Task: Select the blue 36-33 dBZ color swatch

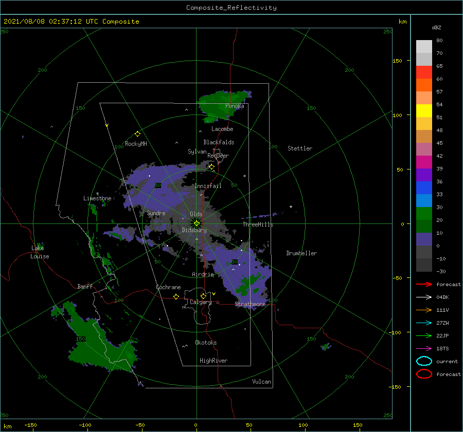Action: click(424, 187)
